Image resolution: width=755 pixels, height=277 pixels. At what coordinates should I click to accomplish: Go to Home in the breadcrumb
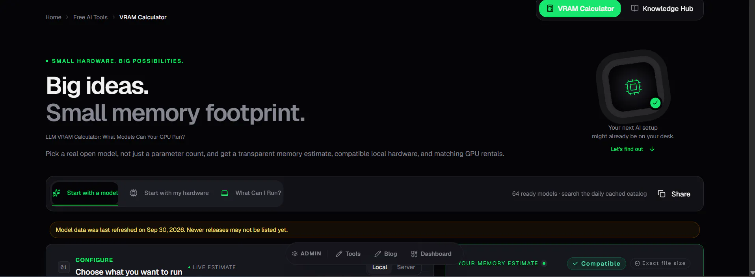53,17
